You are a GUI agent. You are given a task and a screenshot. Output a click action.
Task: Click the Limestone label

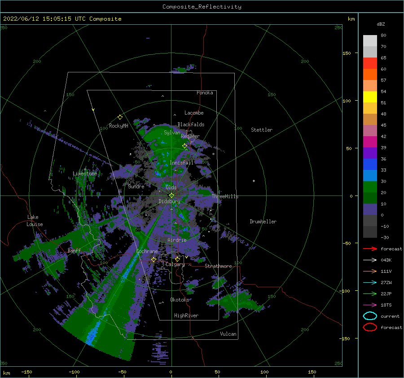coord(85,173)
